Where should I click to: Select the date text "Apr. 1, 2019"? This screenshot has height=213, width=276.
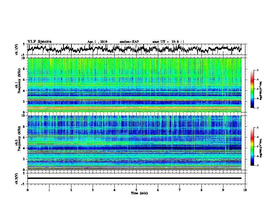coord(97,42)
